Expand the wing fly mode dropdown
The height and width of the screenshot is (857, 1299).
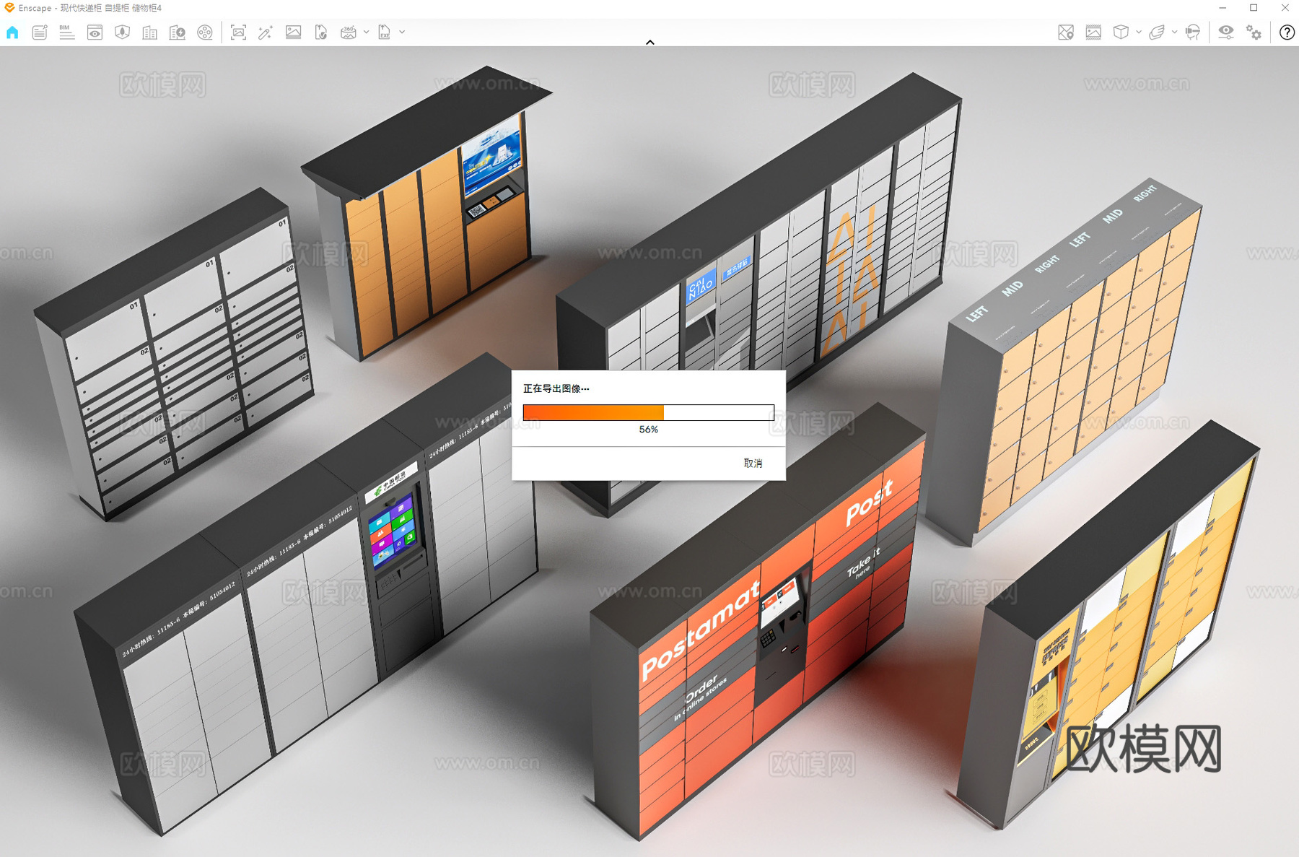click(x=1174, y=32)
